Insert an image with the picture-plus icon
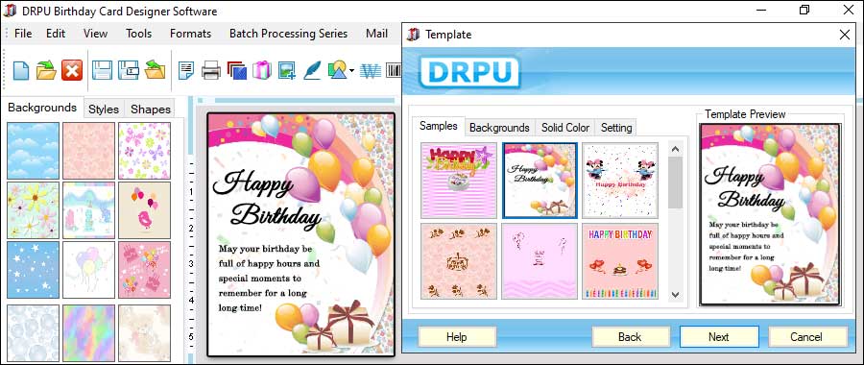Image resolution: width=864 pixels, height=365 pixels. click(x=287, y=70)
